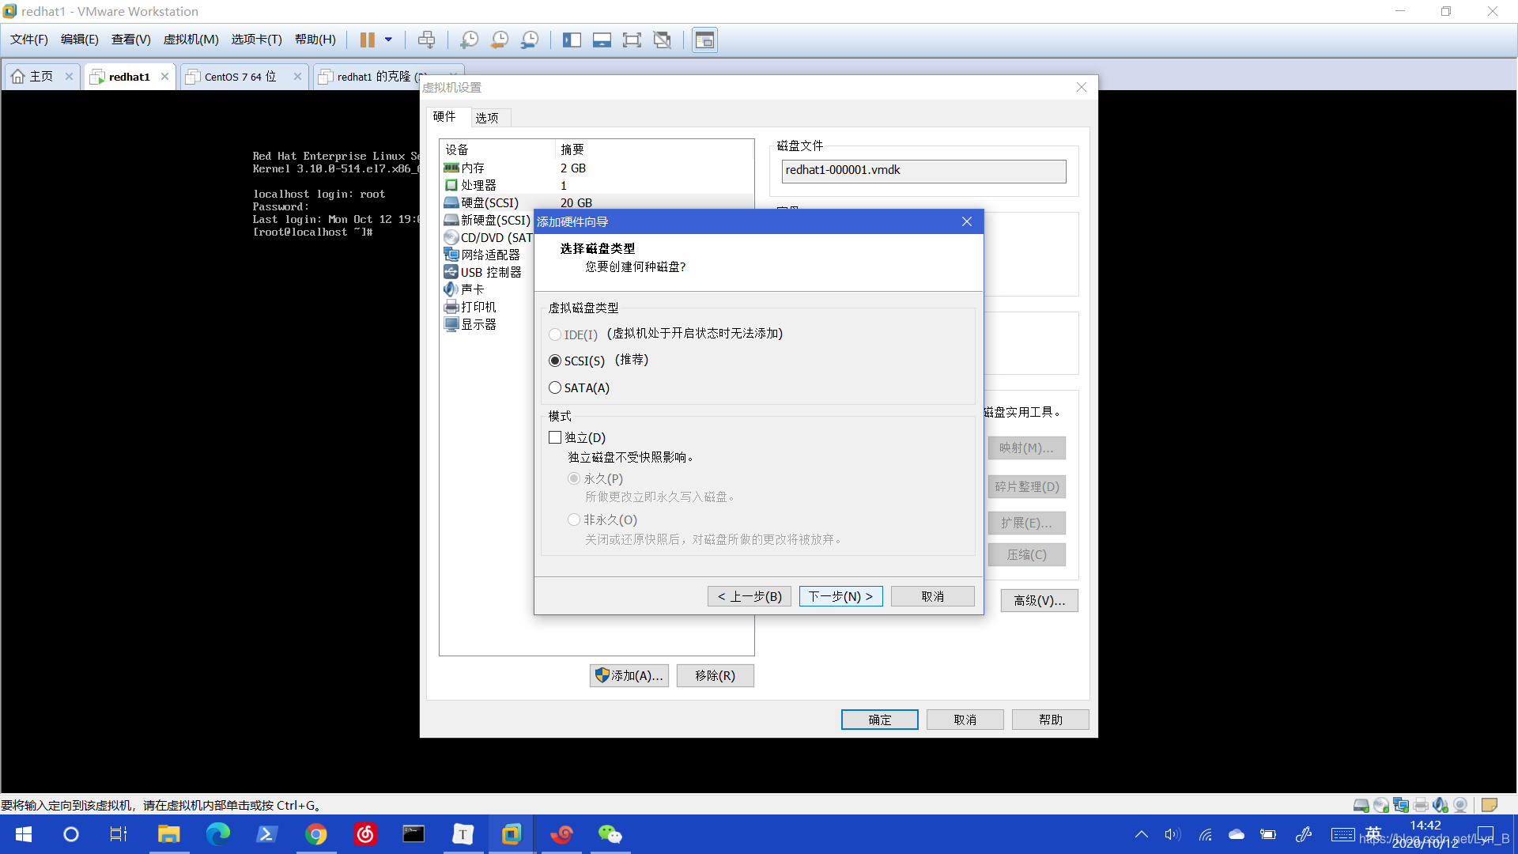Click 上一步(B) to go back

pos(749,596)
